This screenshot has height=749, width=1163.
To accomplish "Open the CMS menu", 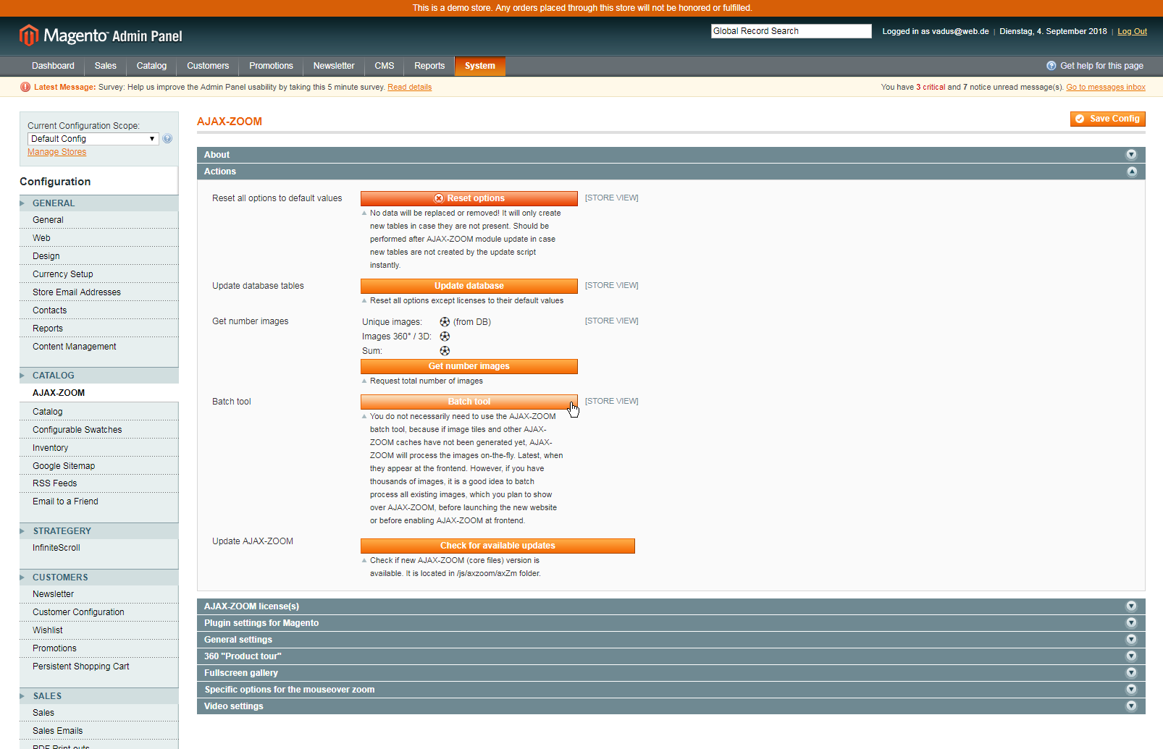I will pyautogui.click(x=385, y=66).
